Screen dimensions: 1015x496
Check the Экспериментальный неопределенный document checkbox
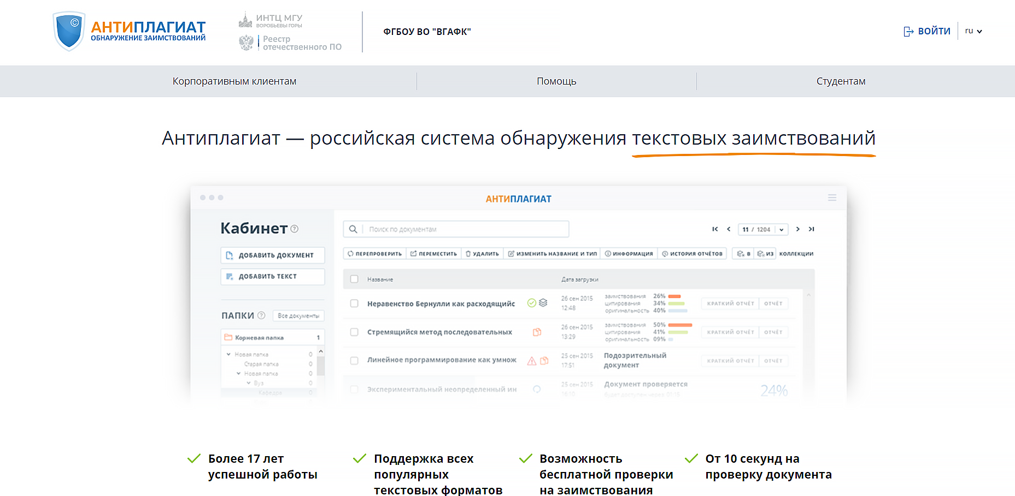pyautogui.click(x=354, y=389)
